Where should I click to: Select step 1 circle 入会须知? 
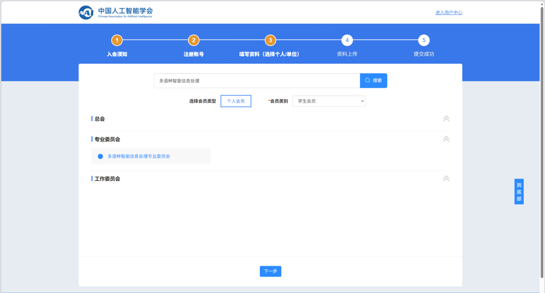coord(117,40)
